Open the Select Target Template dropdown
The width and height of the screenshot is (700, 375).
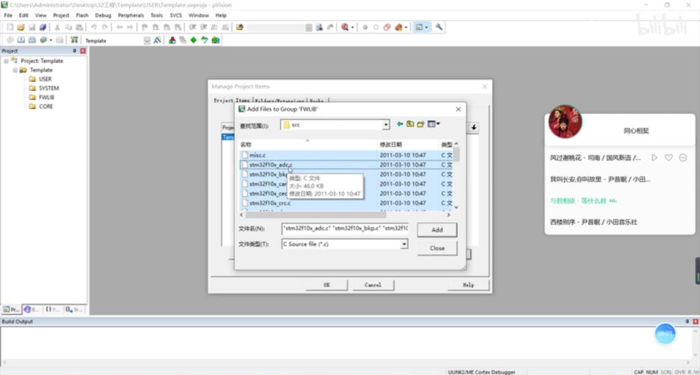147,40
